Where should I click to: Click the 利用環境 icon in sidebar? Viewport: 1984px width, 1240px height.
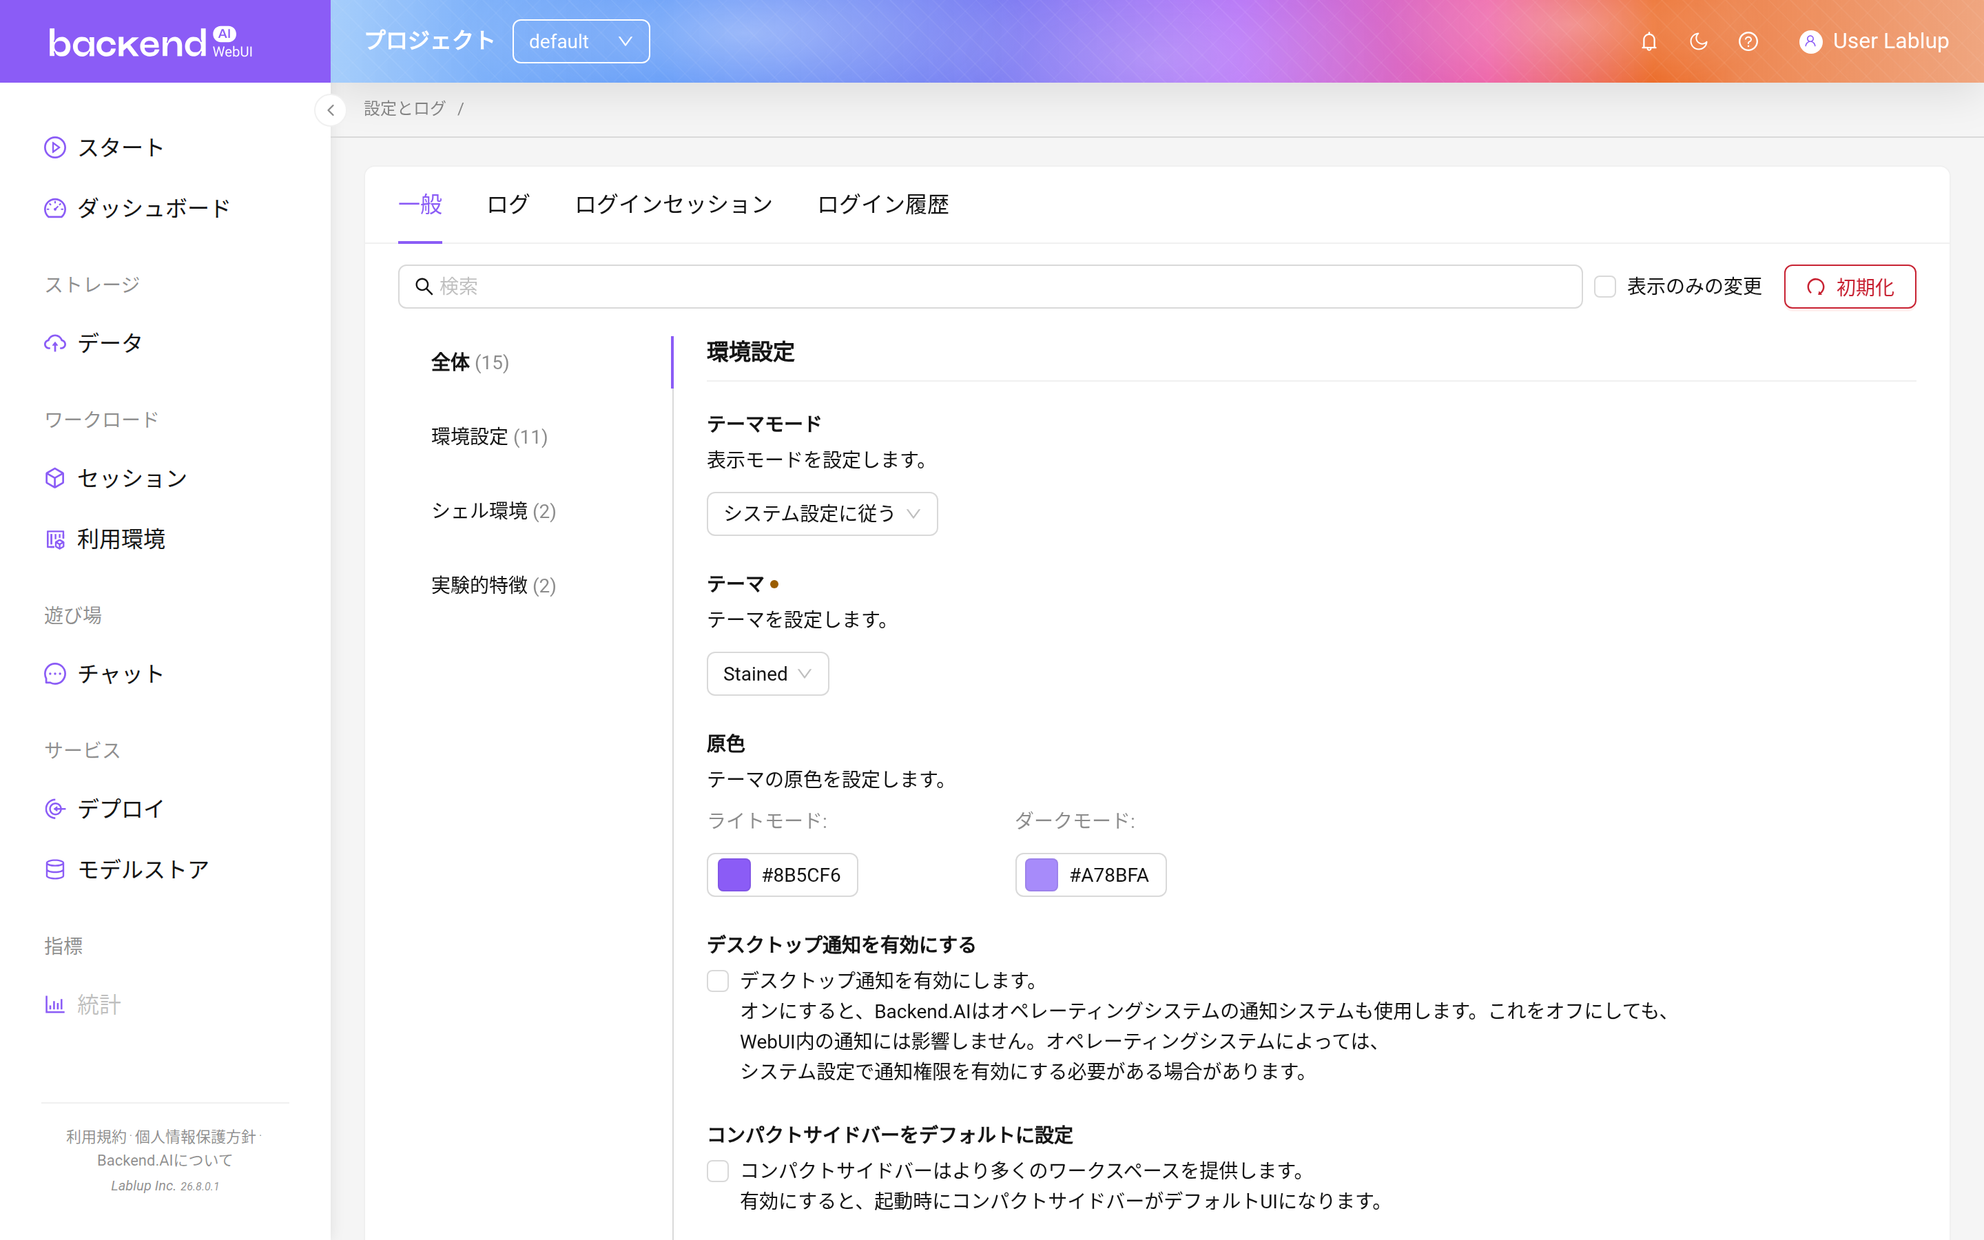coord(55,539)
